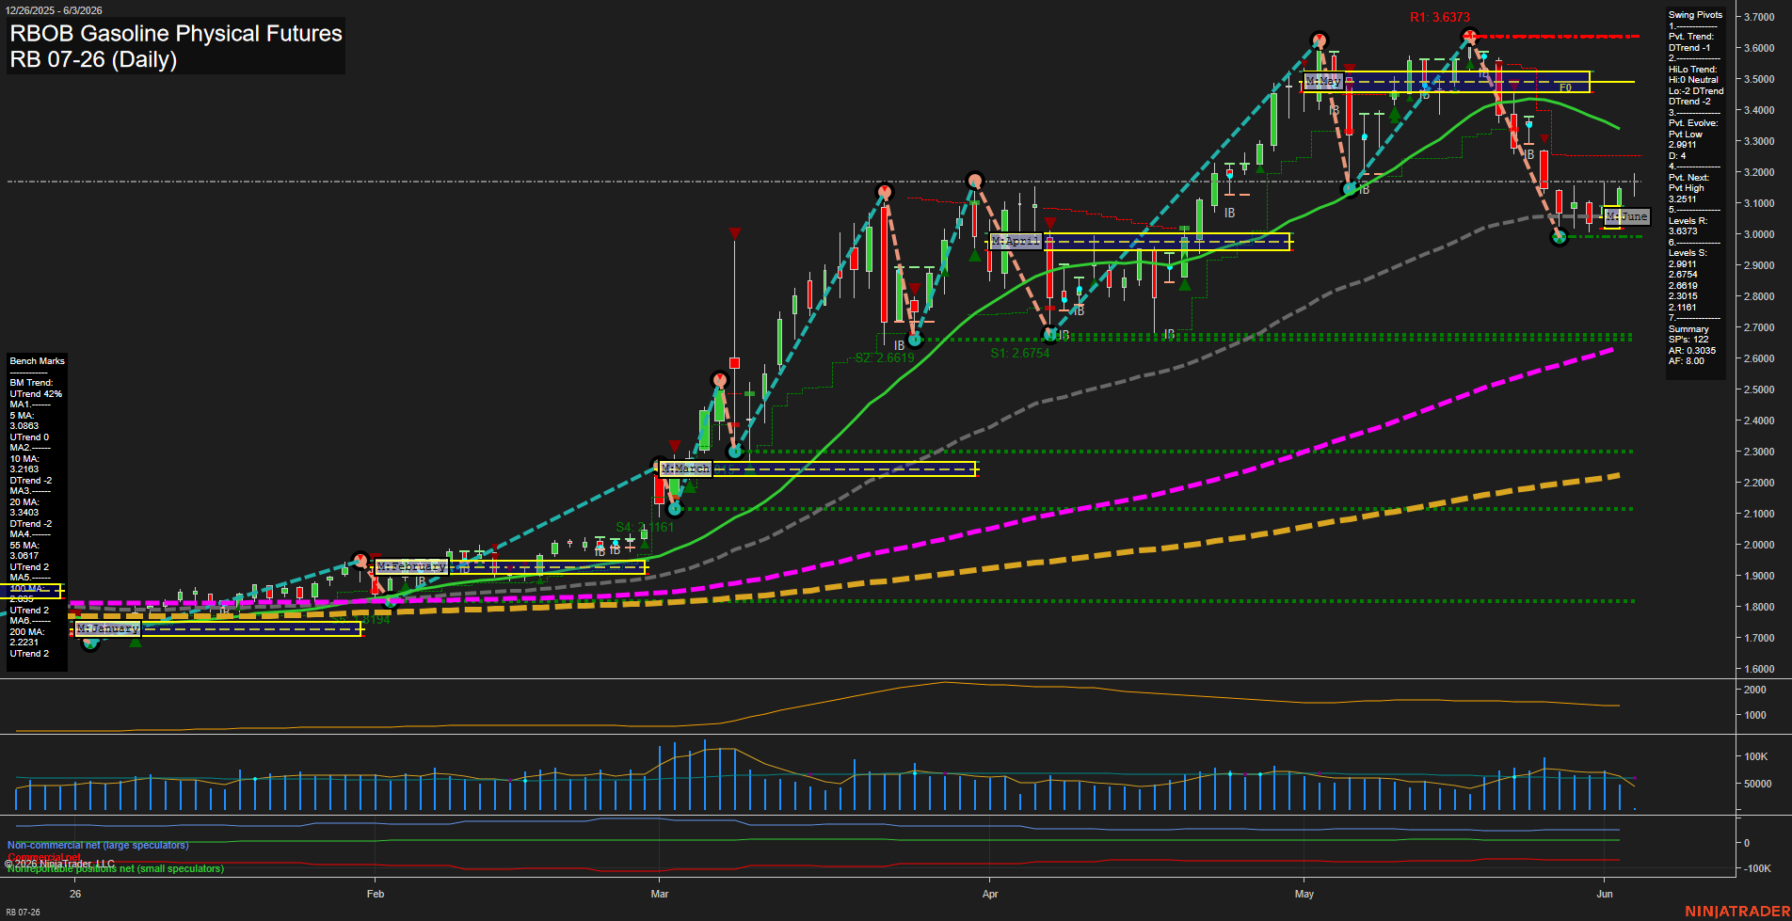Select the M:March monthly range label
Image resolution: width=1792 pixels, height=921 pixels.
click(x=685, y=468)
